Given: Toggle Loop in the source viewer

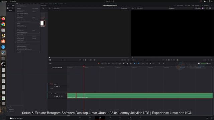Looking at the screenshot, I should pos(94,60).
